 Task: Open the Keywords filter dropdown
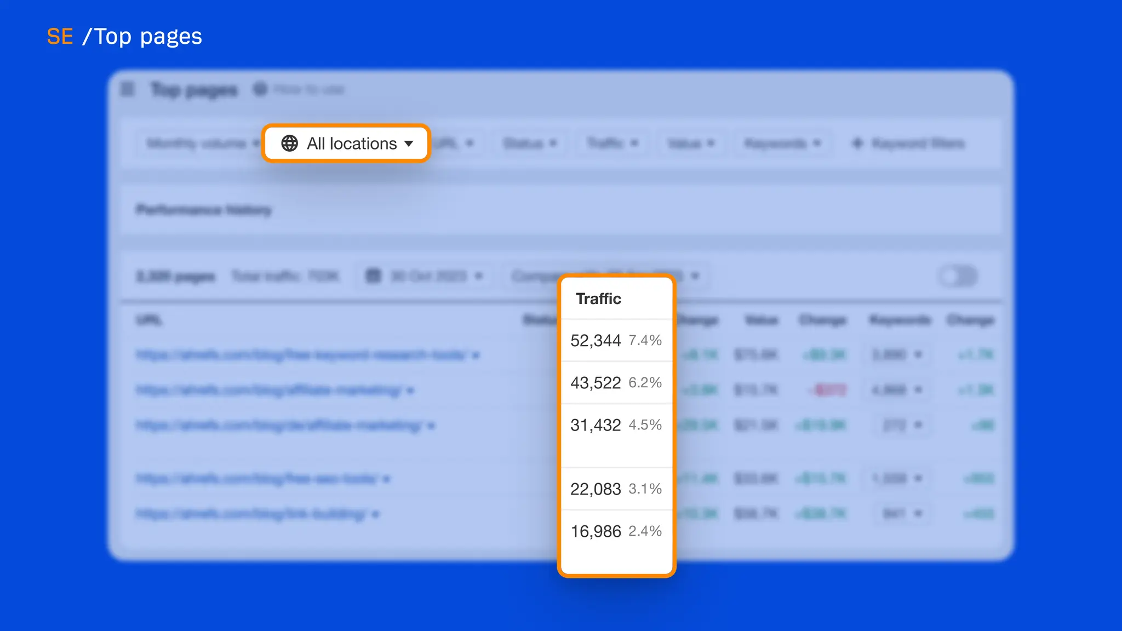tap(783, 144)
